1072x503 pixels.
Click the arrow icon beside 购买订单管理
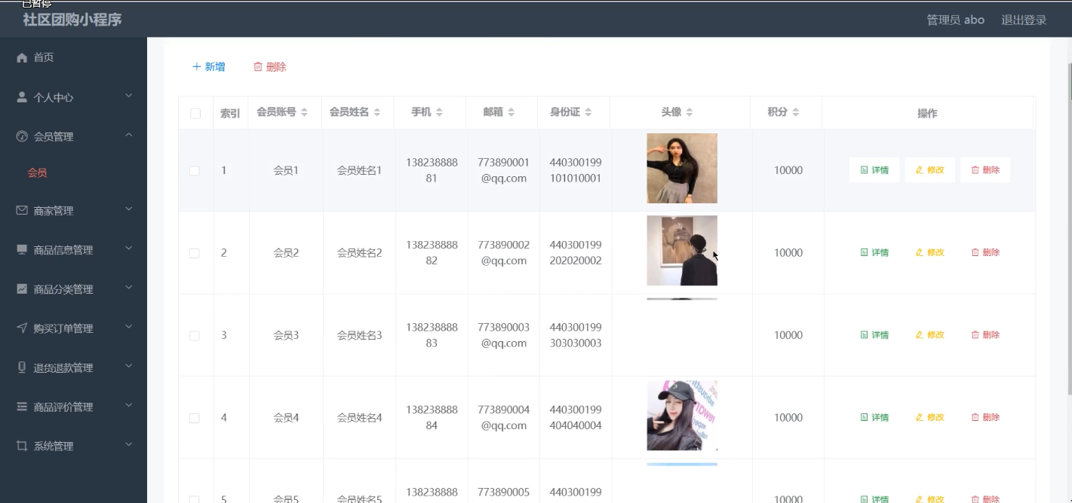point(22,328)
